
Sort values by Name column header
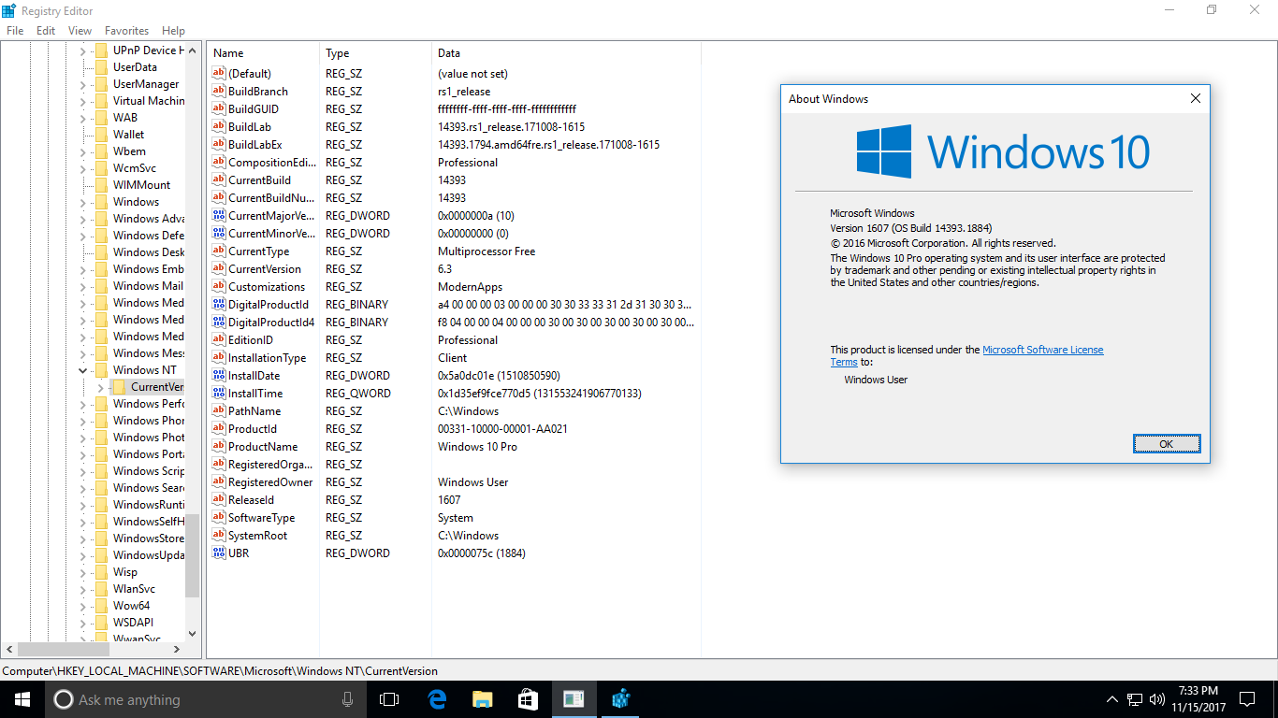[x=264, y=53]
